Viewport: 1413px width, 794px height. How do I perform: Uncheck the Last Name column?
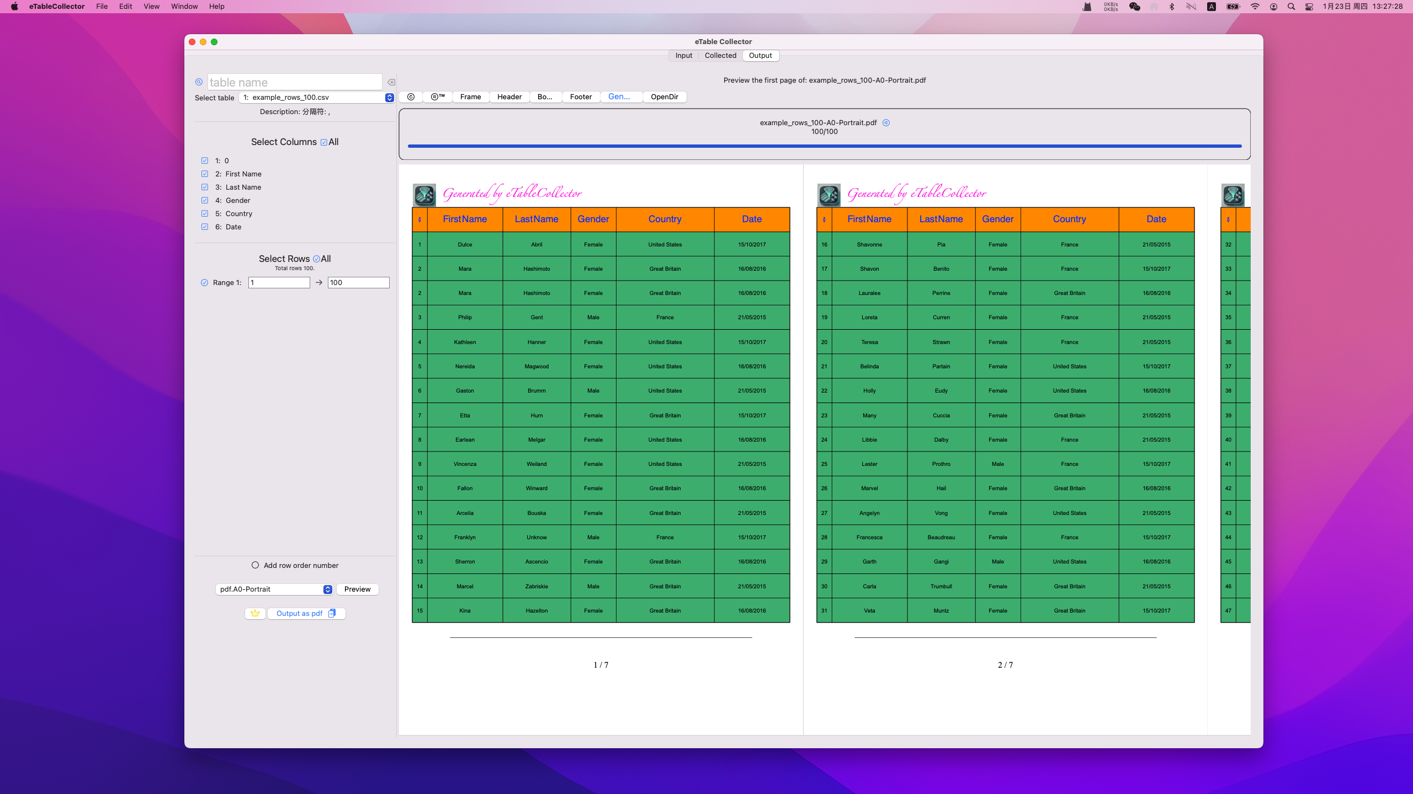click(x=205, y=187)
